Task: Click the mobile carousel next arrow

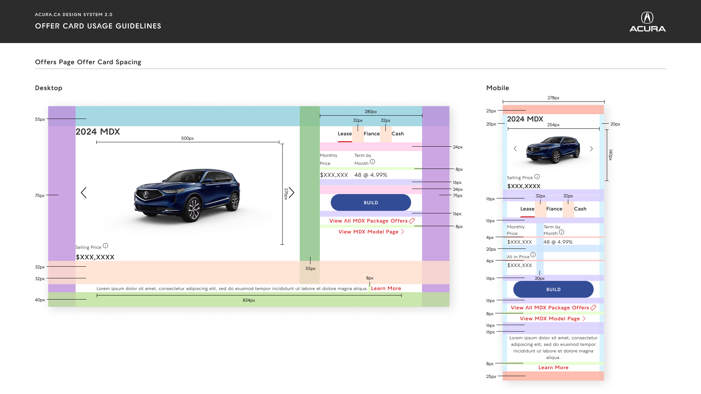Action: (591, 149)
